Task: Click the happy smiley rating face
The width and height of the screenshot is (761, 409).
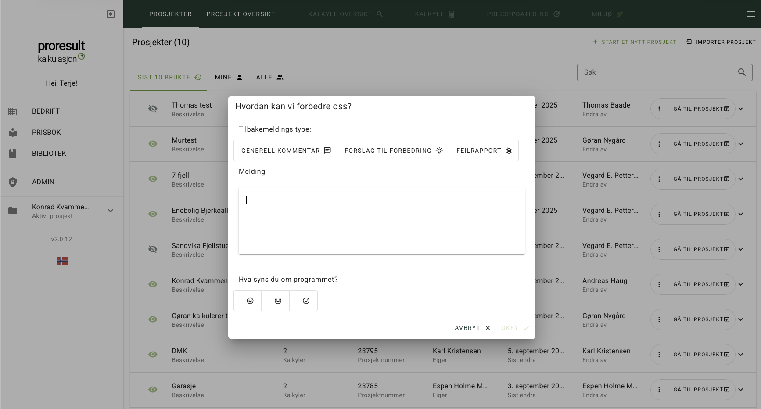Action: click(x=250, y=301)
